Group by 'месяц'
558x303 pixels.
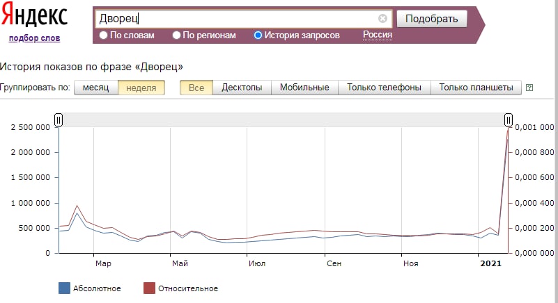coord(95,88)
